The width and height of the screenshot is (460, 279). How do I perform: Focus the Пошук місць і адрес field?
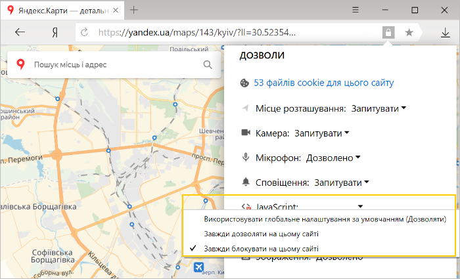point(114,64)
